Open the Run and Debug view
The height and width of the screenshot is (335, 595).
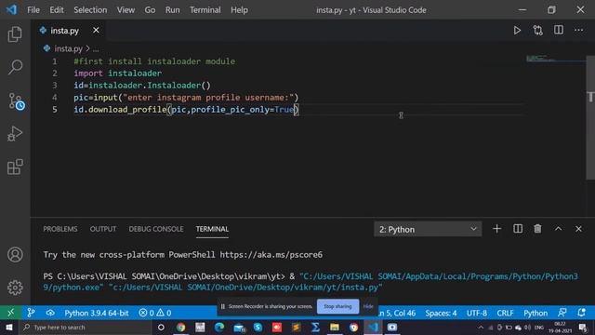tap(15, 134)
